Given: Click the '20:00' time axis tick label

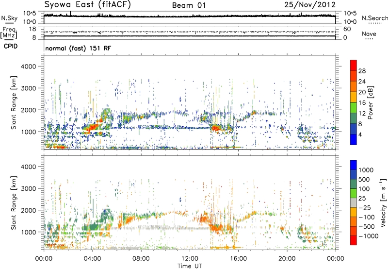Looking at the screenshot, I should point(287,259).
